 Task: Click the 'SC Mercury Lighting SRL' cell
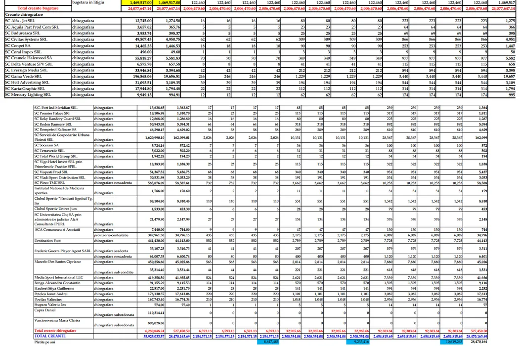pyautogui.click(x=28, y=94)
